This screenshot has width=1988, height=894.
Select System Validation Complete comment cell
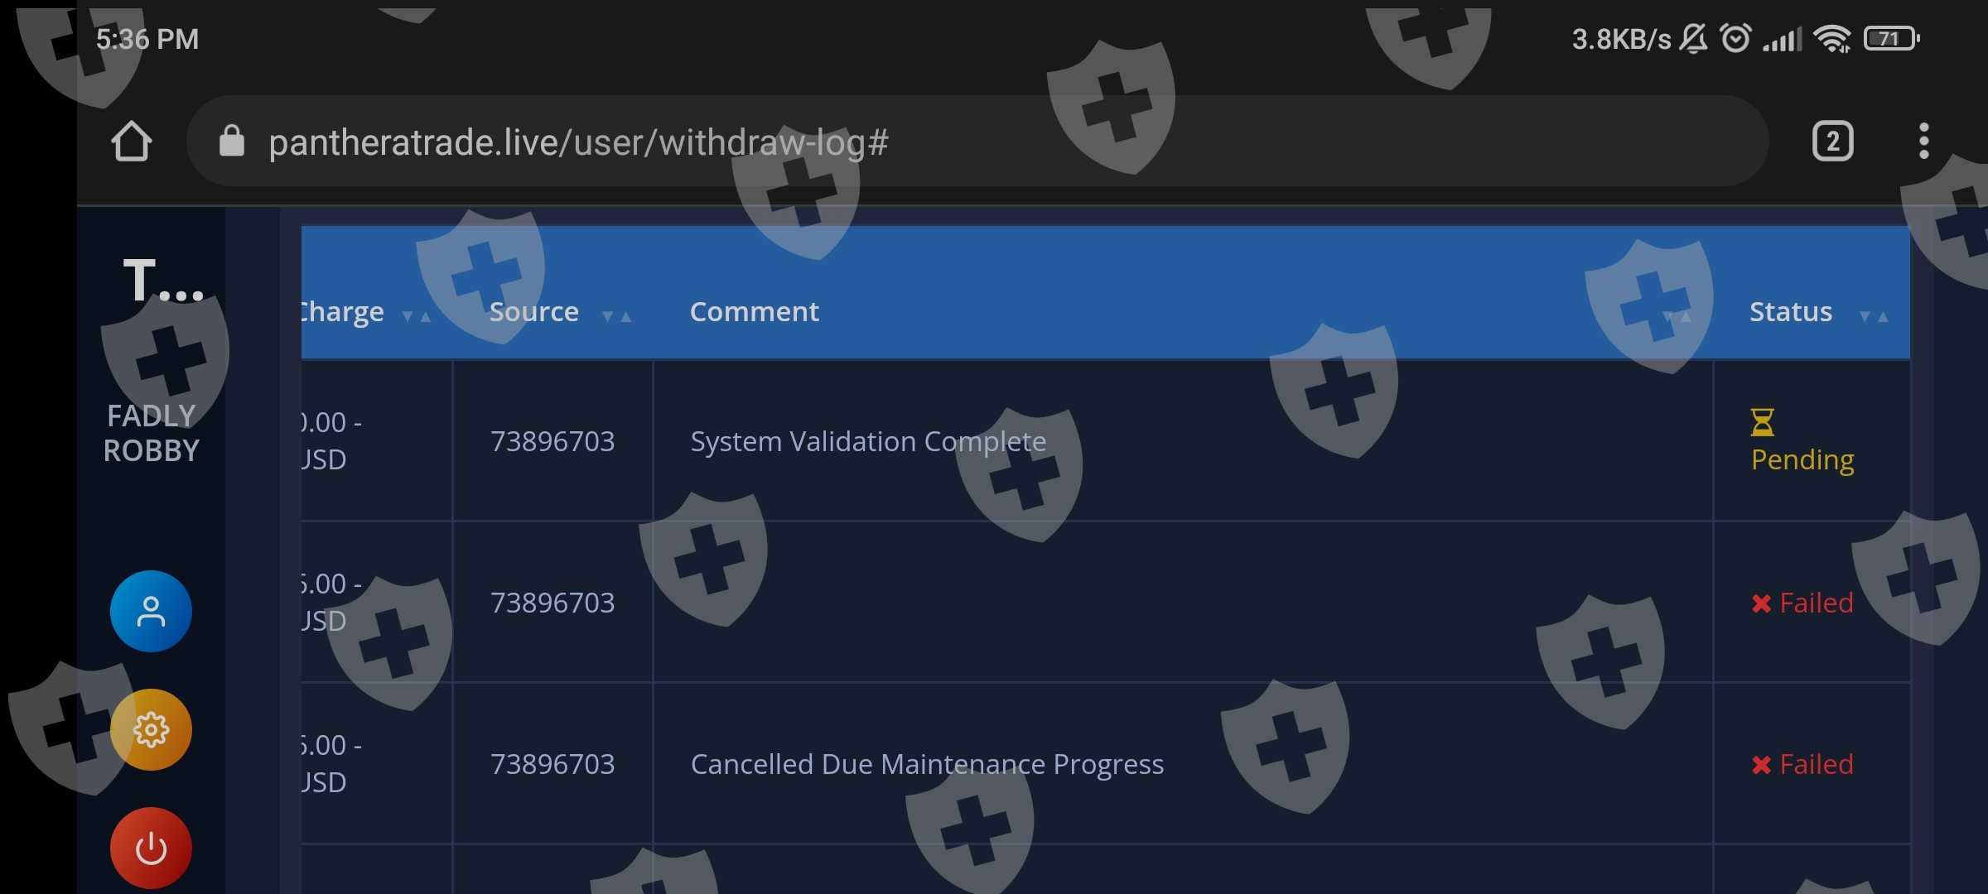click(867, 441)
